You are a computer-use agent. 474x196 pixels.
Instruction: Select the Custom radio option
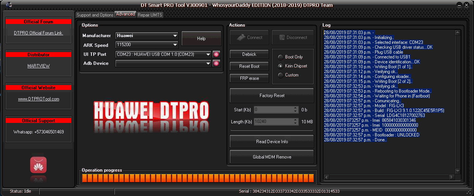coord(281,75)
